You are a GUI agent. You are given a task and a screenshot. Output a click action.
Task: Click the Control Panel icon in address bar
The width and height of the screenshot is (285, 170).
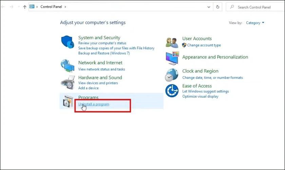tap(32, 6)
